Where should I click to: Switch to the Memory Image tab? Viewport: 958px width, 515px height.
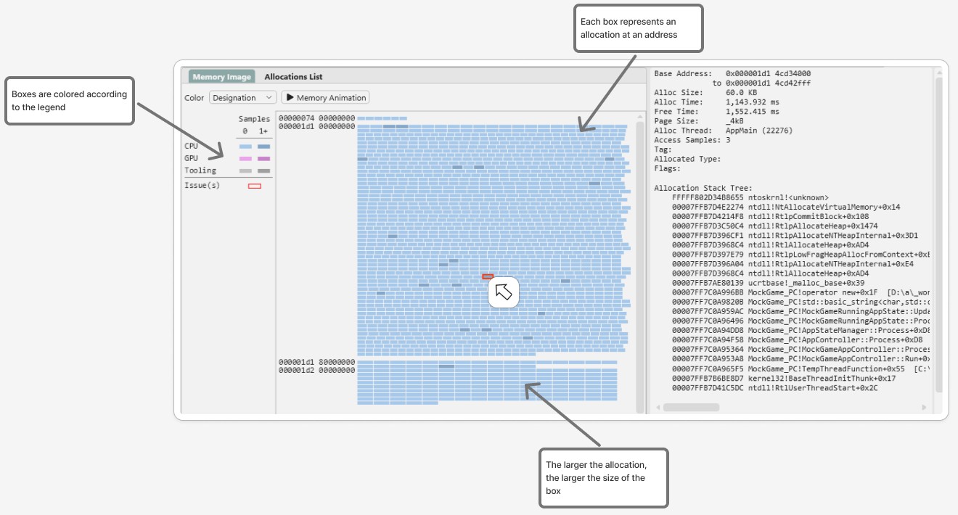click(x=221, y=77)
